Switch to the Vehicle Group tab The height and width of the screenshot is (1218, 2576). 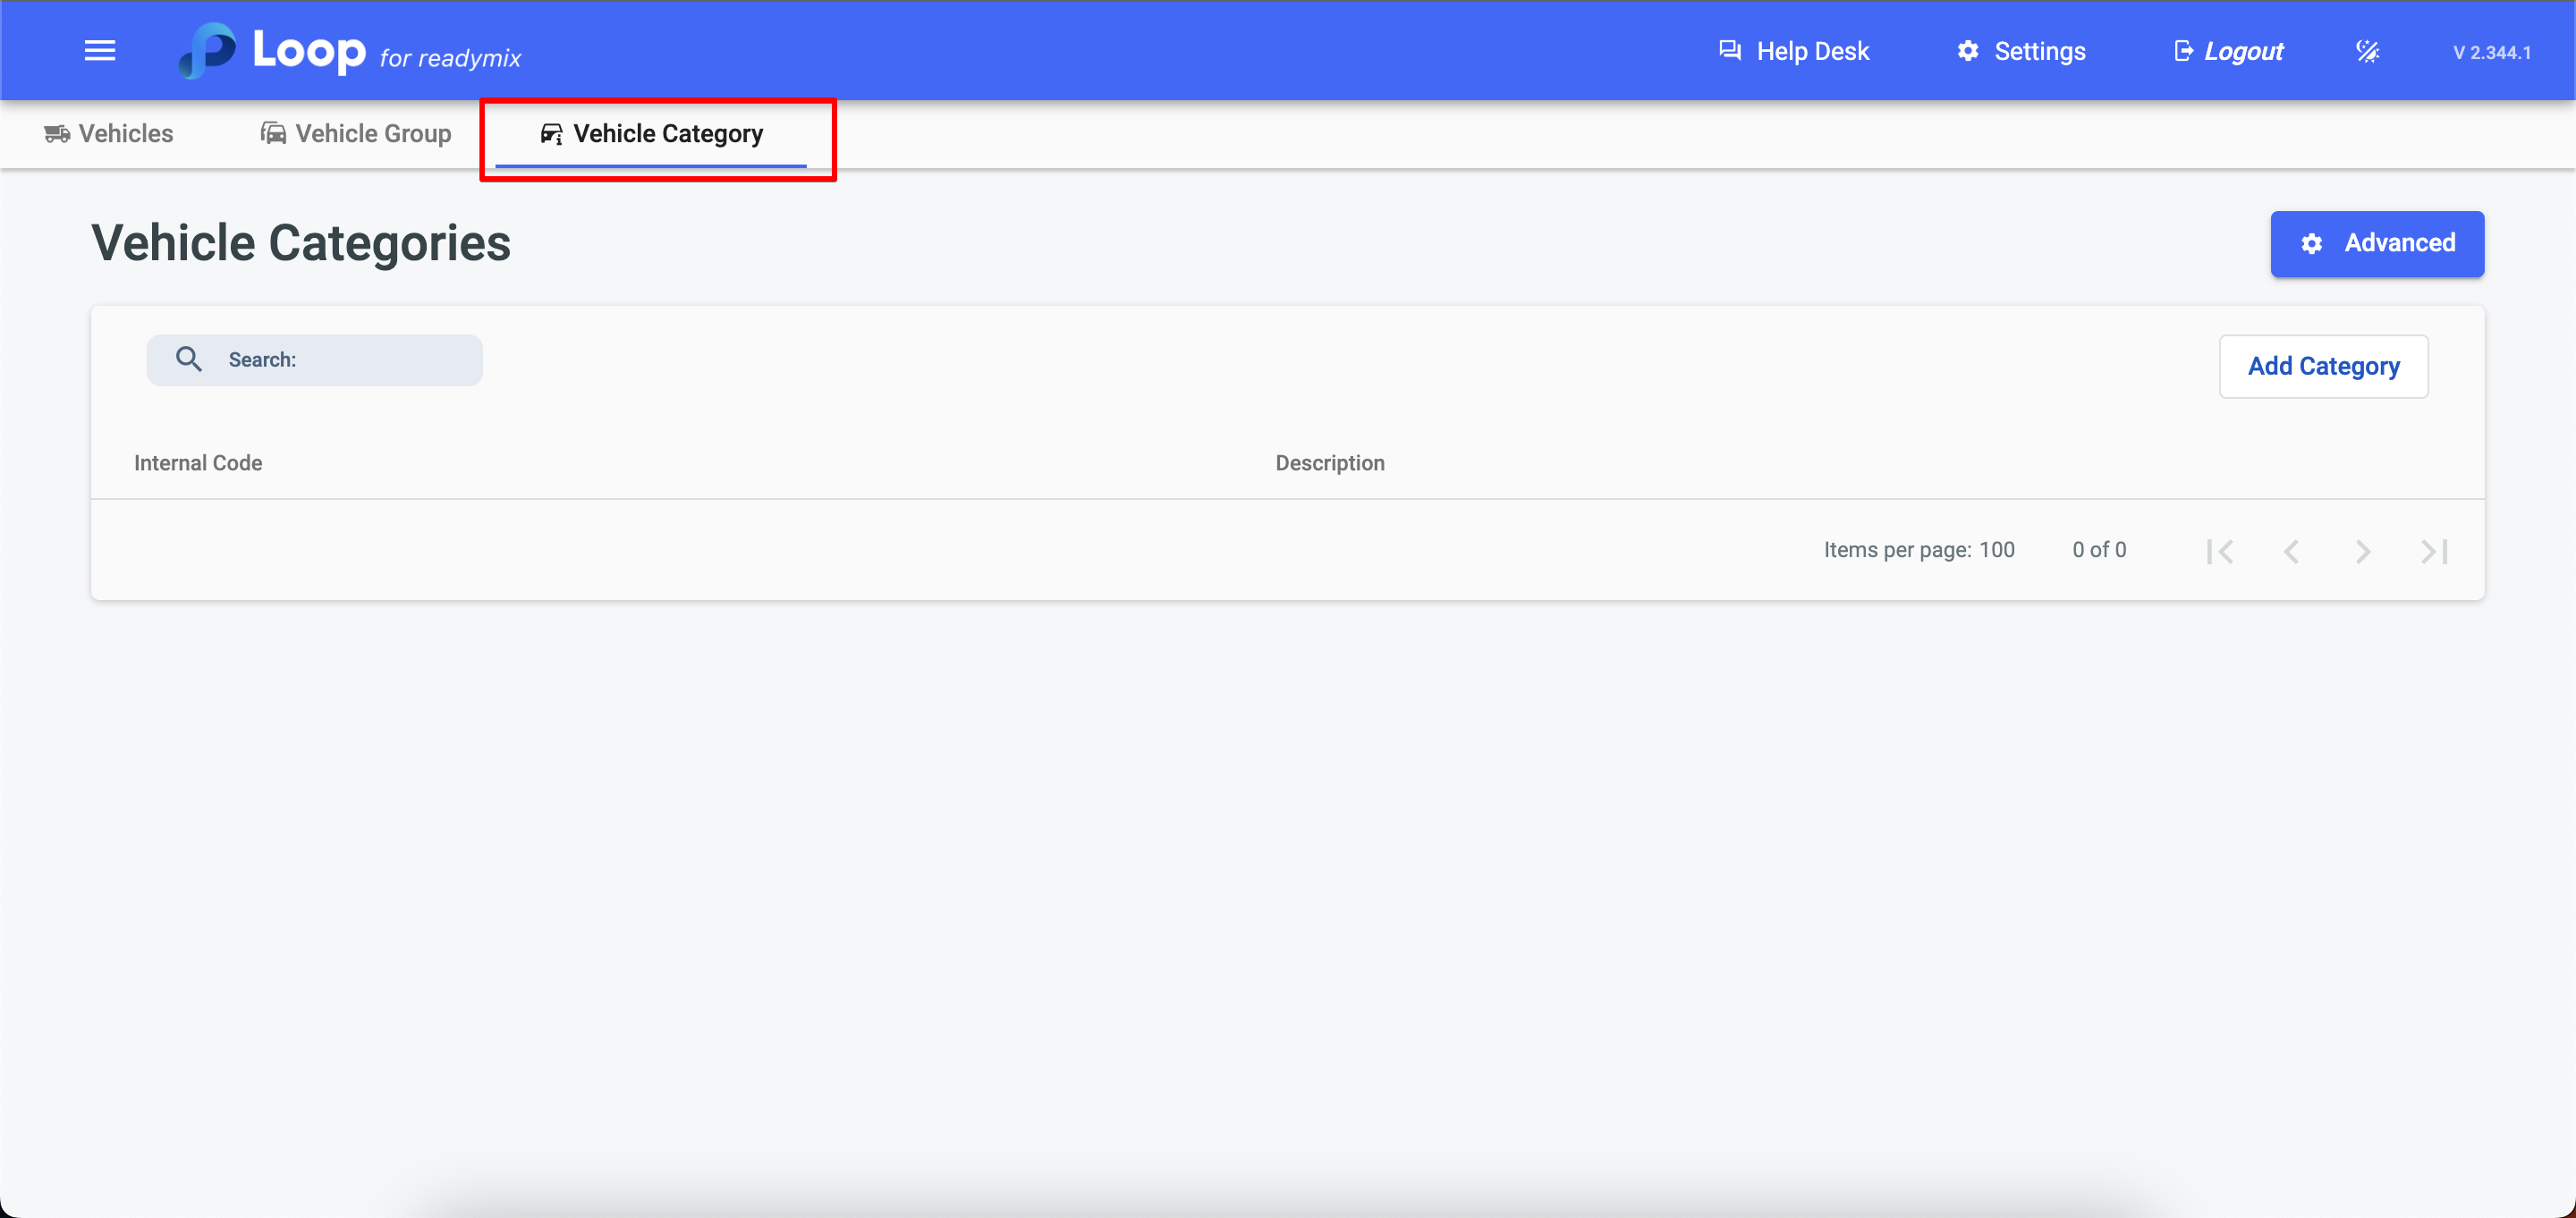(356, 133)
